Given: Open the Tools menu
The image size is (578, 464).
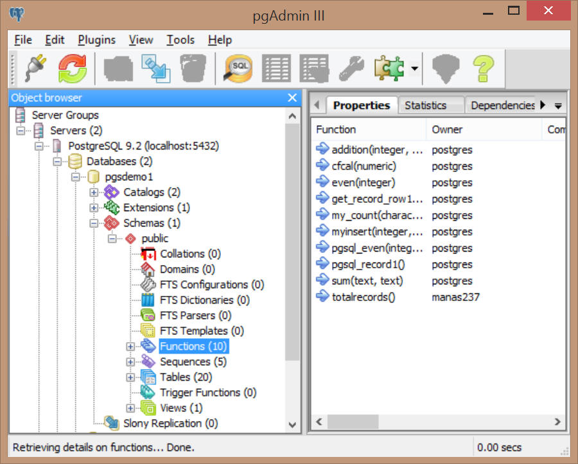Looking at the screenshot, I should click(x=180, y=40).
